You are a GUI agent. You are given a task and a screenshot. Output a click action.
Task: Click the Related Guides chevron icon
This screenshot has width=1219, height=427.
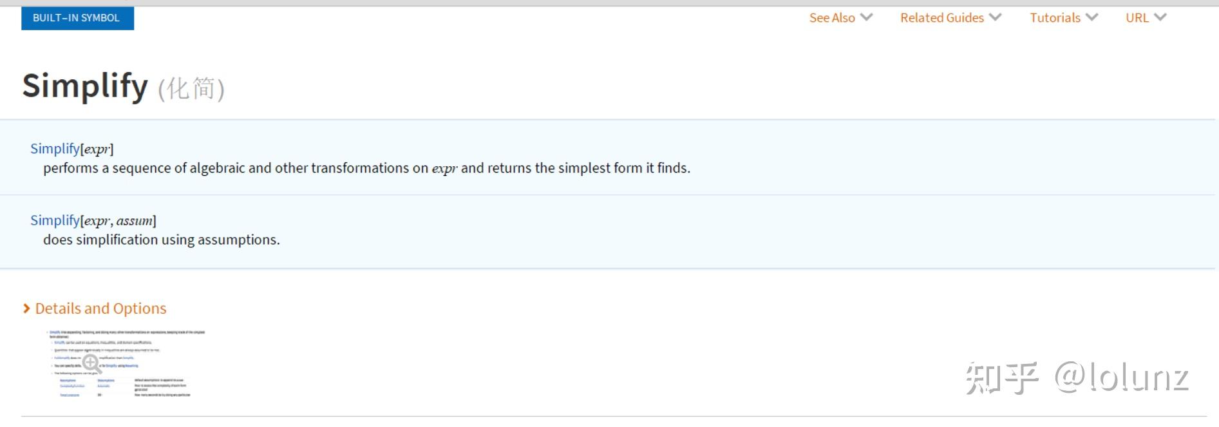coord(996,17)
